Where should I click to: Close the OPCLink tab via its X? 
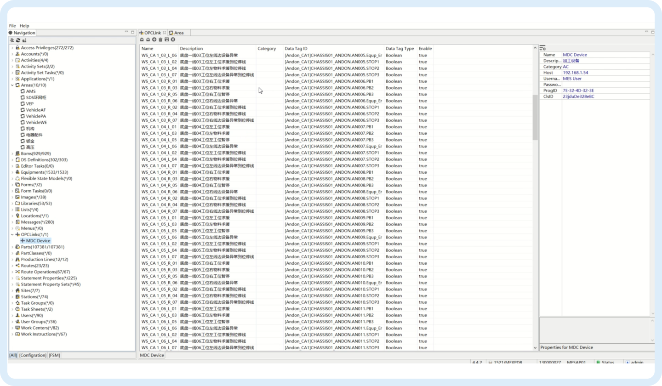coord(165,33)
